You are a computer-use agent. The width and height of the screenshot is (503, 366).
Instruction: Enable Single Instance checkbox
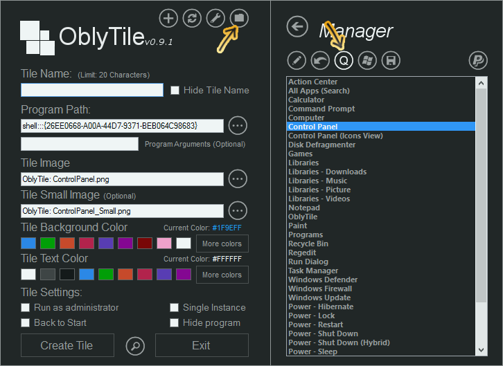pyautogui.click(x=174, y=308)
